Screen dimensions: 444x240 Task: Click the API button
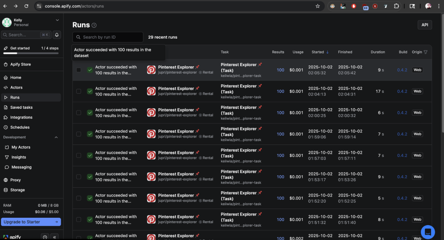pyautogui.click(x=425, y=25)
